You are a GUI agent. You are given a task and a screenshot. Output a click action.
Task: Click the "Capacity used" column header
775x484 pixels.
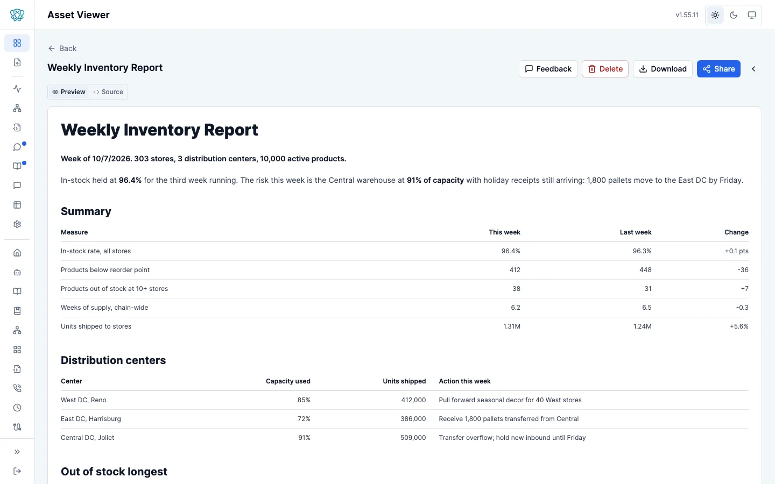pyautogui.click(x=288, y=381)
